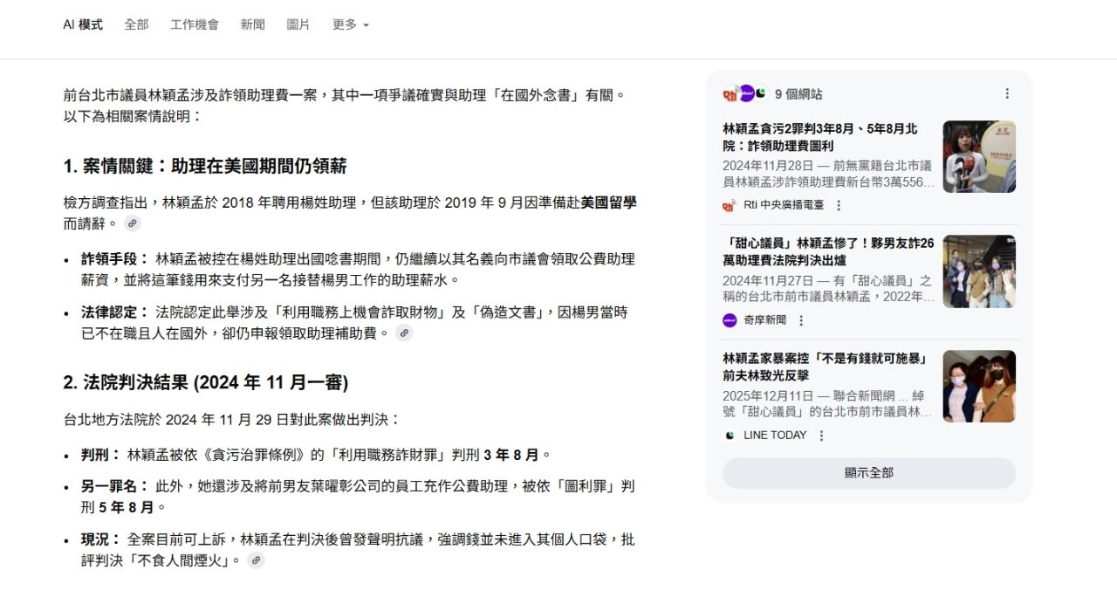Open options menu beside Rti 中央廣播電臺
The width and height of the screenshot is (1117, 597).
pos(839,206)
